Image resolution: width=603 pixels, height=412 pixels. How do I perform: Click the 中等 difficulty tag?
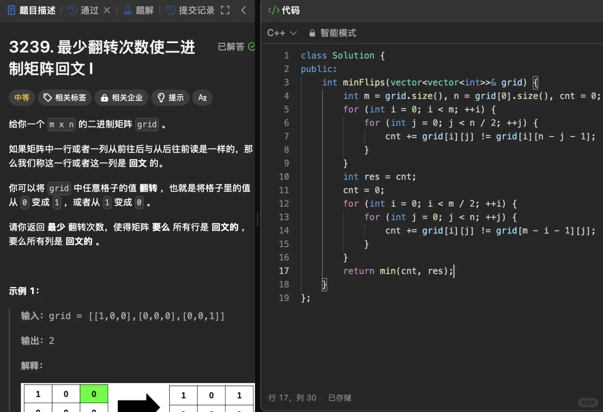pyautogui.click(x=22, y=98)
